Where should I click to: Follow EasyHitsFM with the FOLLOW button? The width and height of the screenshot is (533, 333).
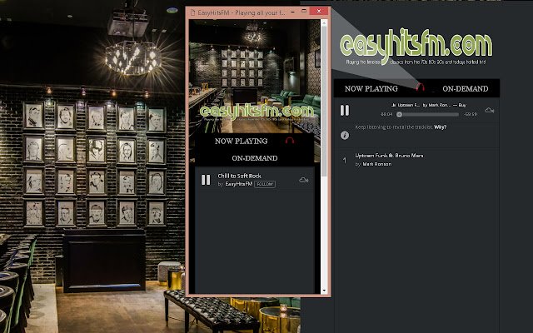click(x=265, y=184)
